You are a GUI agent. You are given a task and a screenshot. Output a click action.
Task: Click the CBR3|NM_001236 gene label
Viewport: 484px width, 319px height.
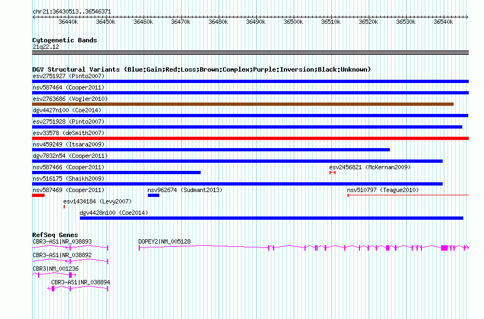click(55, 269)
